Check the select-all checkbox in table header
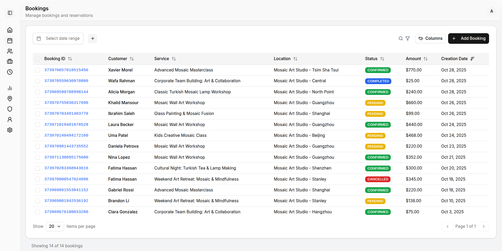This screenshot has height=251, width=502. coord(38,59)
